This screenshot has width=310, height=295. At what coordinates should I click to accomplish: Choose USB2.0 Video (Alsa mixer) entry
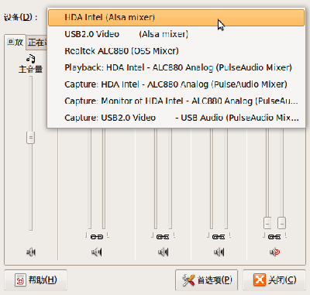[176, 34]
